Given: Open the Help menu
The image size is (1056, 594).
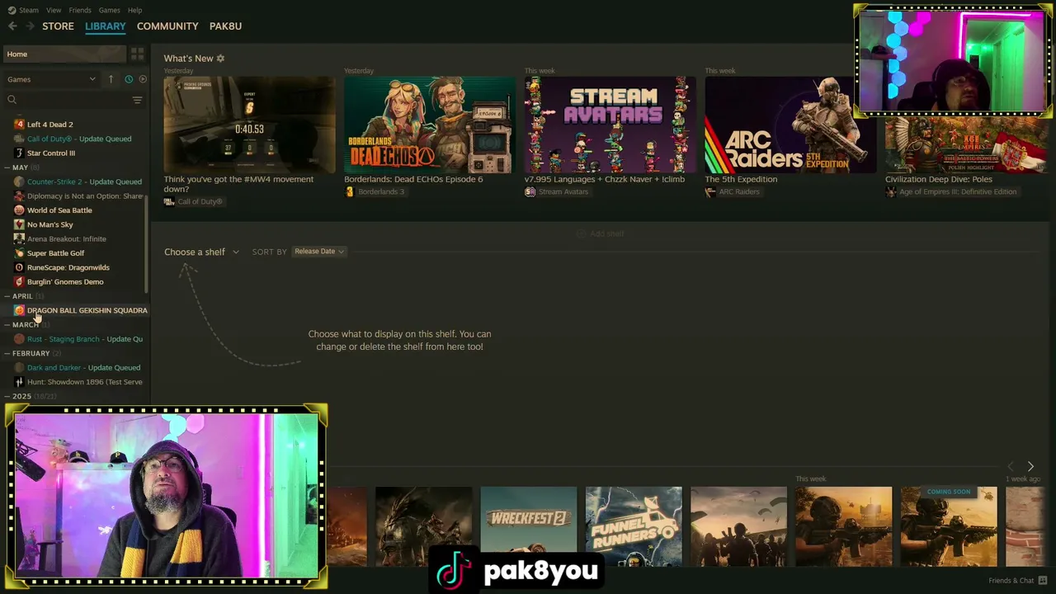Looking at the screenshot, I should pos(135,10).
